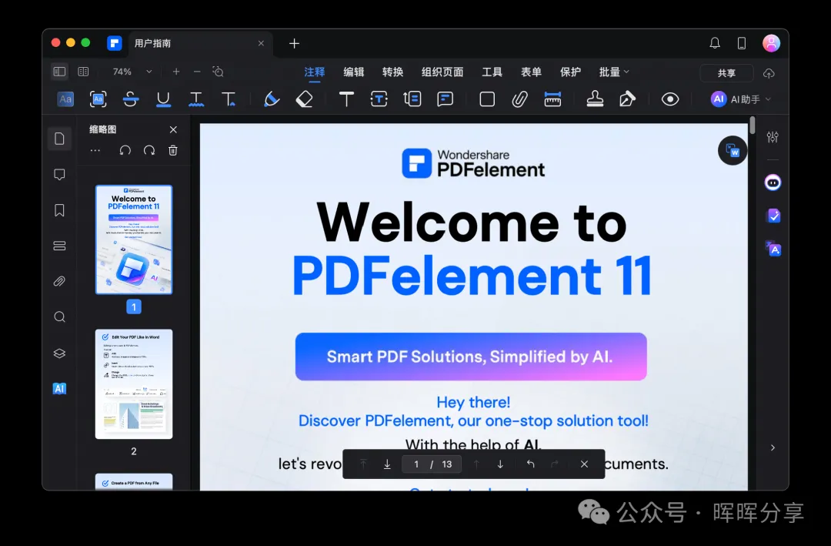
Task: Select the marquee zoom tool
Action: [218, 72]
